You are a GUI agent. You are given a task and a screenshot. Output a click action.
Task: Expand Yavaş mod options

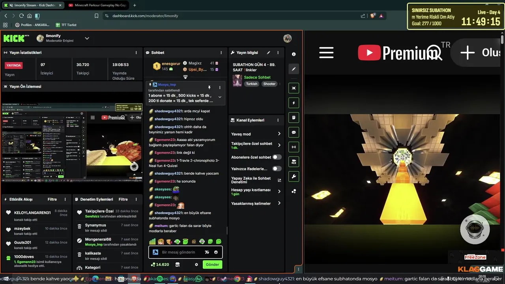(279, 134)
